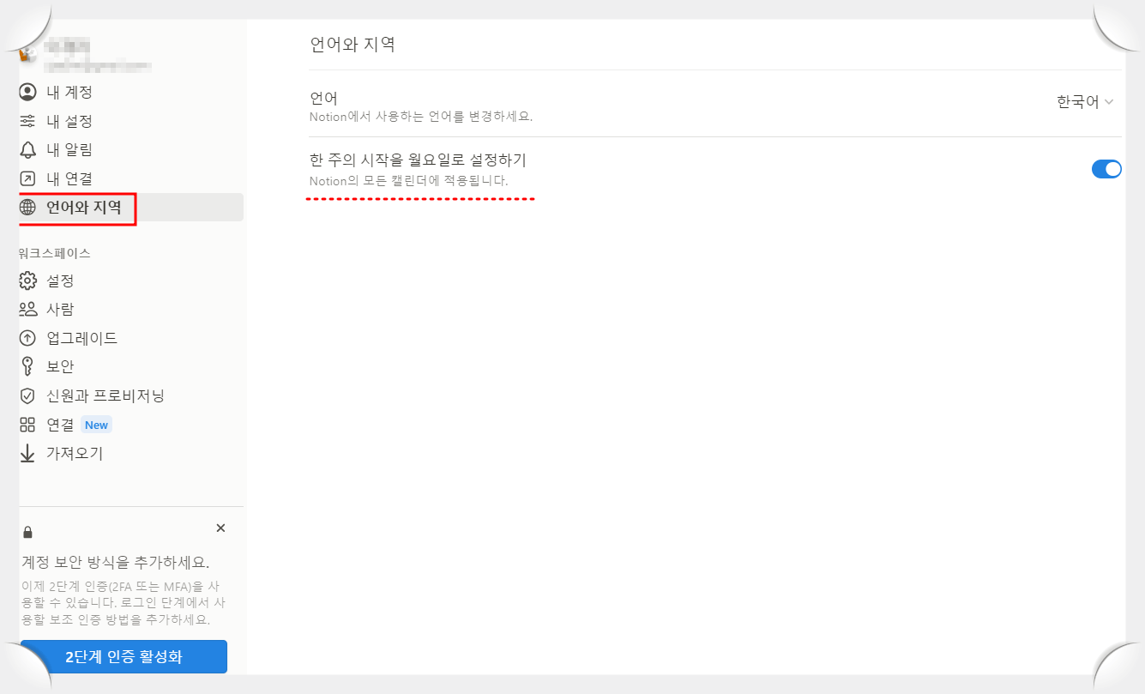Click the bell icon for 내 알림
The width and height of the screenshot is (1145, 694).
tap(27, 149)
